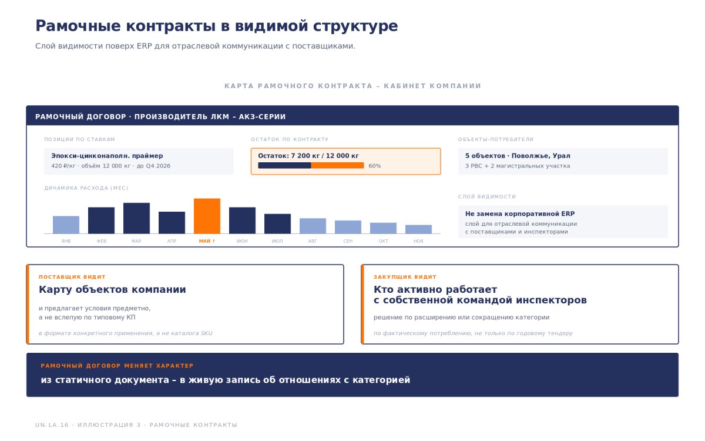This screenshot has width=705, height=441.
Task: Select the МАР bar in chart
Action: [136, 218]
